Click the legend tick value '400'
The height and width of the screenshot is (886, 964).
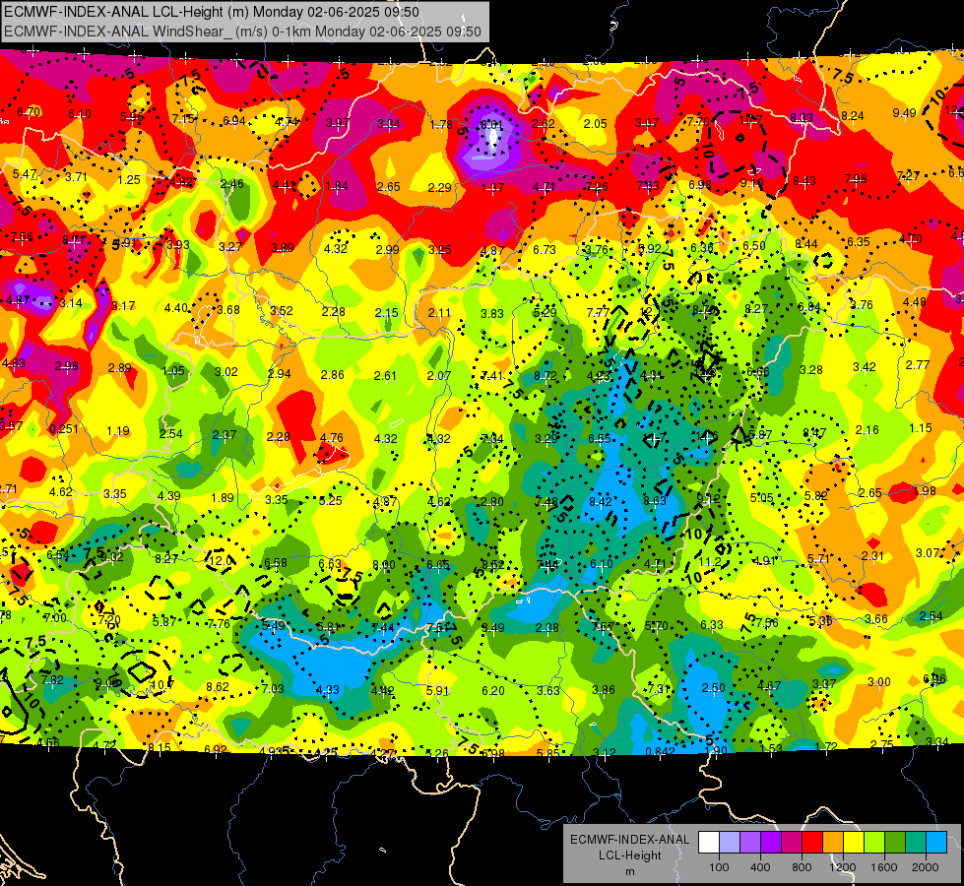click(760, 867)
